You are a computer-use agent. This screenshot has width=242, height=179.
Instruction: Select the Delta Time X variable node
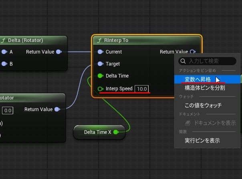tap(99, 132)
